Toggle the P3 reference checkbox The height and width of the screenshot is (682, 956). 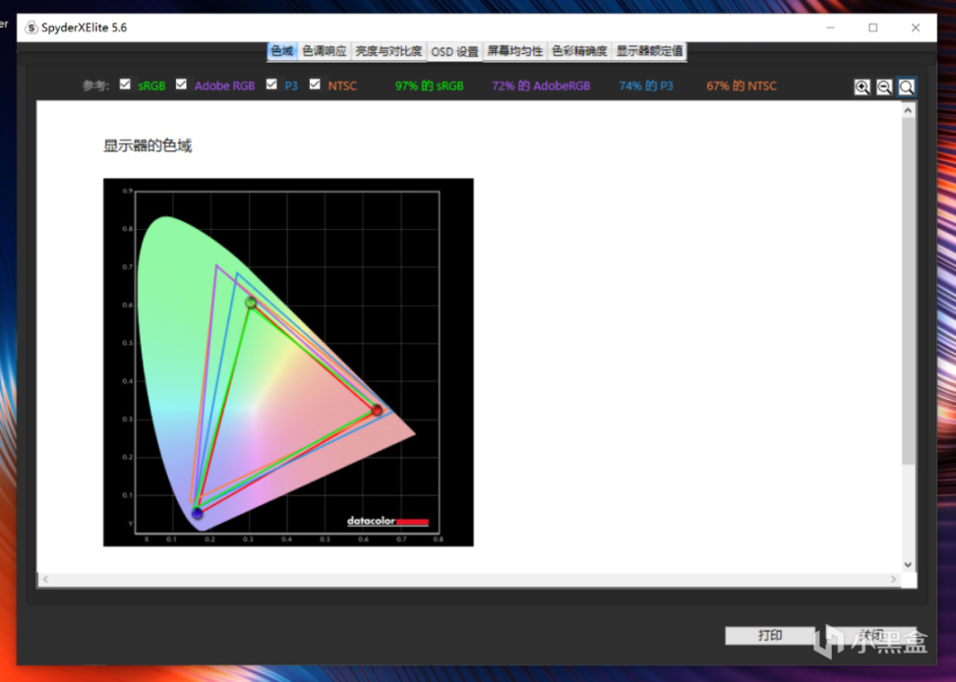[x=271, y=85]
